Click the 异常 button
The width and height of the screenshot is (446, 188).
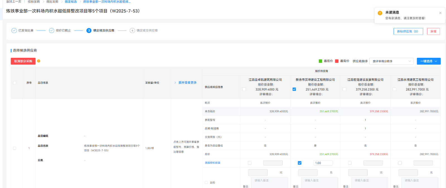[x=433, y=31]
